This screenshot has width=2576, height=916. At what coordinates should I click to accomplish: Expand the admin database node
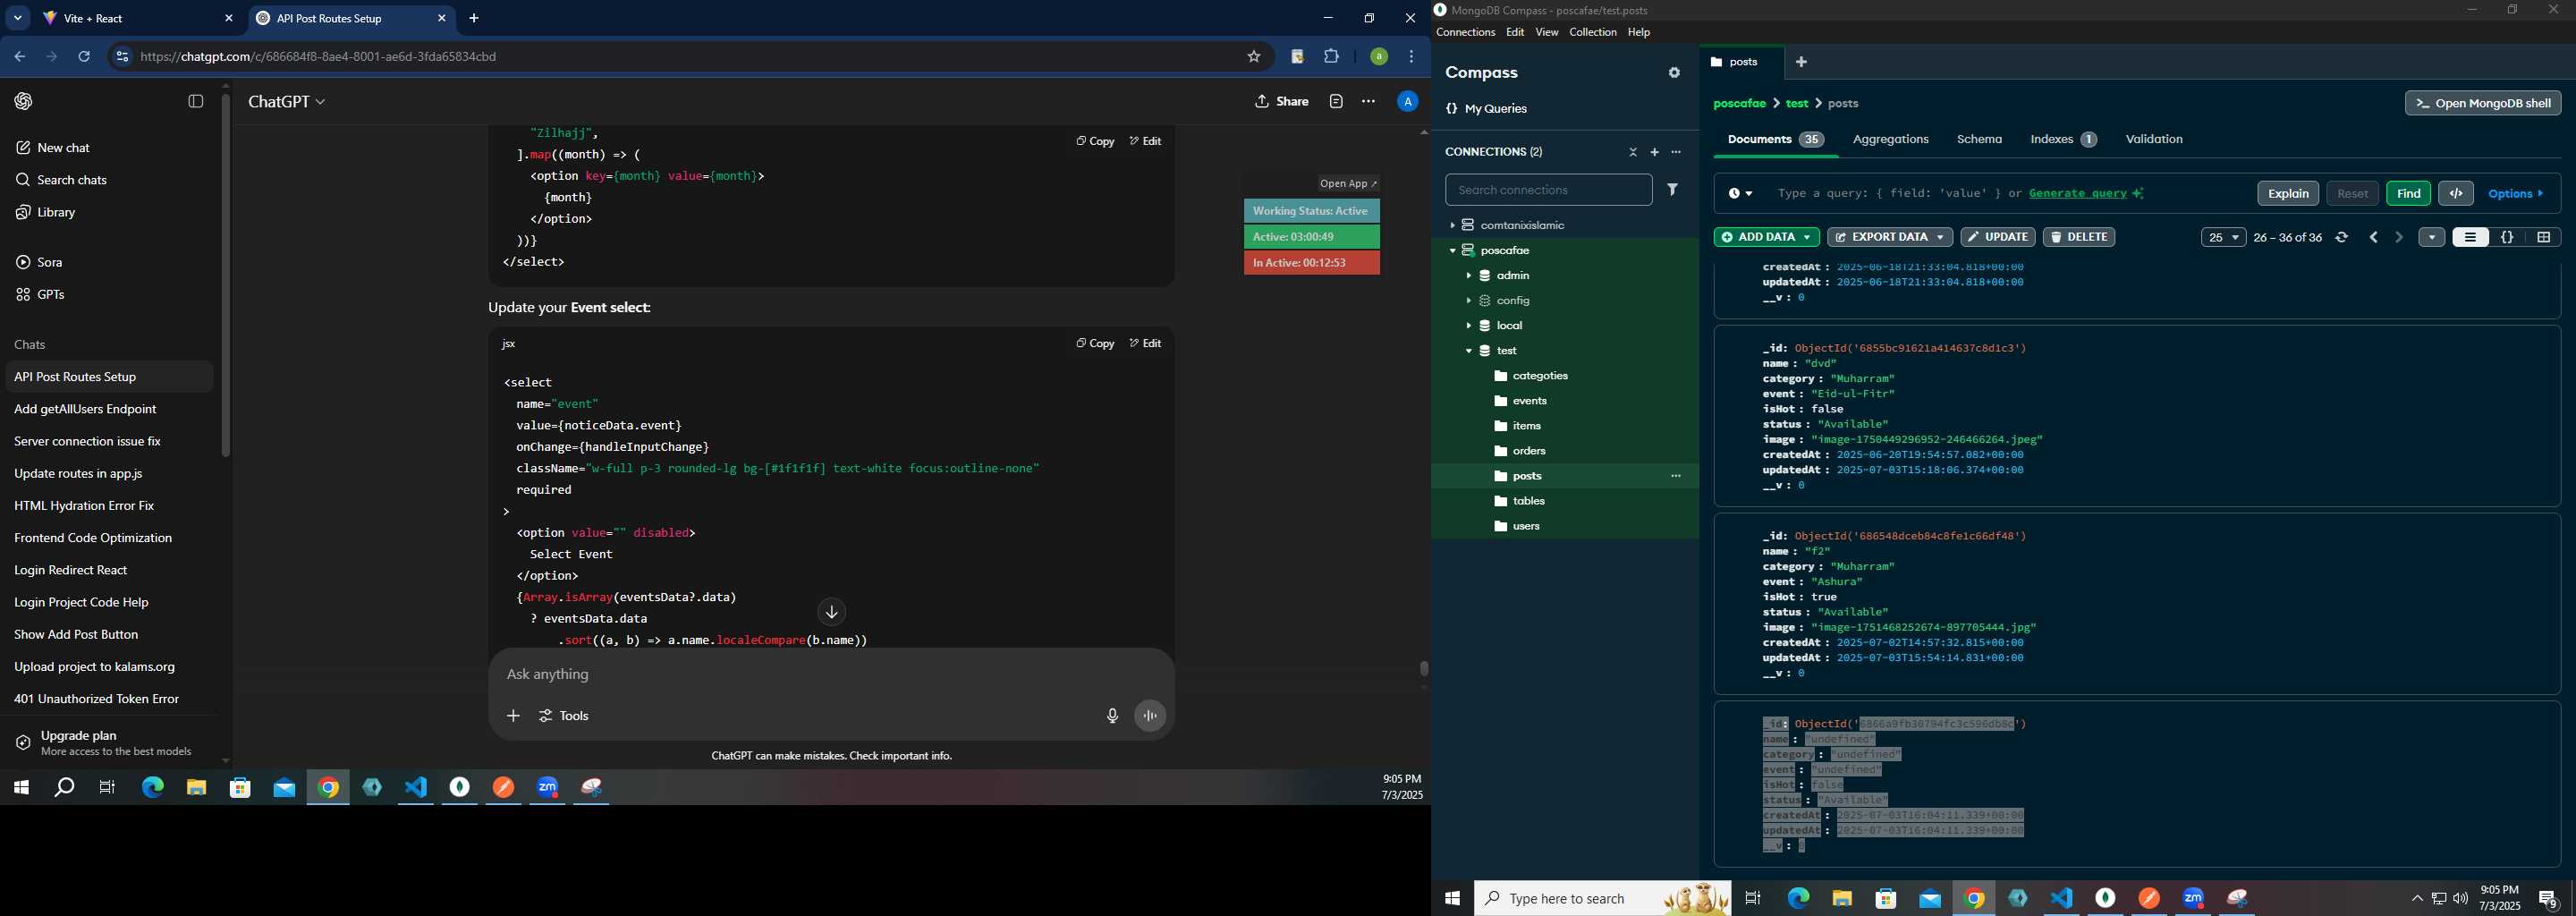tap(1468, 276)
